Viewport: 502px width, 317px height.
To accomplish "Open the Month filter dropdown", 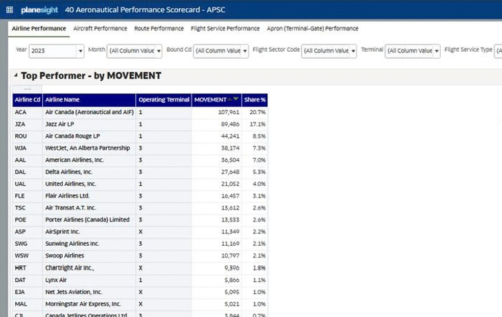I will click(x=159, y=51).
